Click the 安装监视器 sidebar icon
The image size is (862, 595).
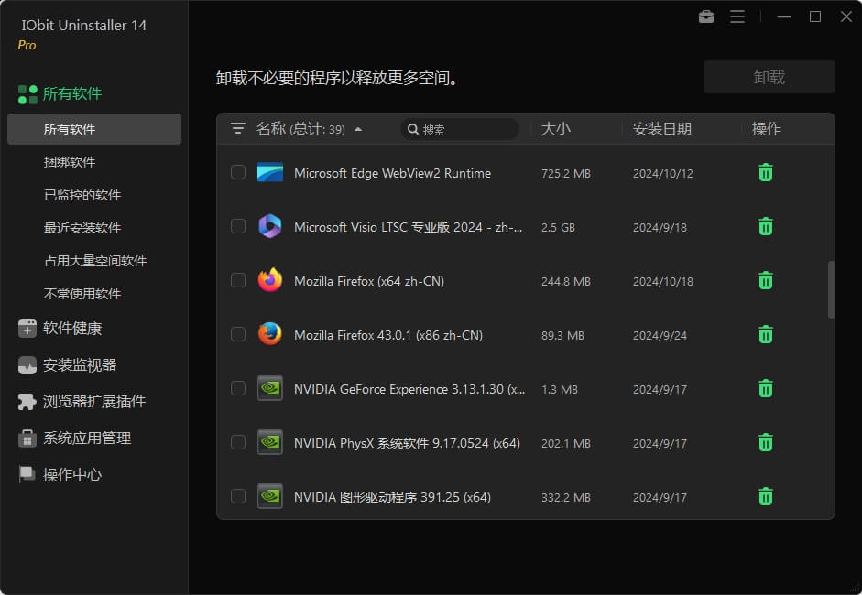click(27, 365)
